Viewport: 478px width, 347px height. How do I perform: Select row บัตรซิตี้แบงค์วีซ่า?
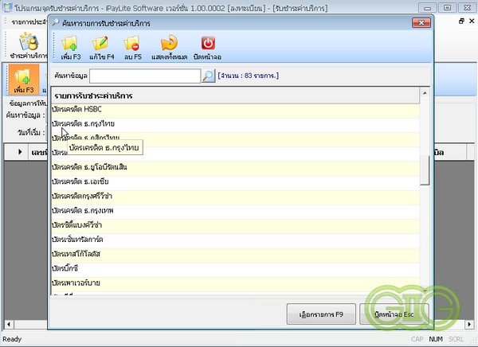(x=235, y=225)
